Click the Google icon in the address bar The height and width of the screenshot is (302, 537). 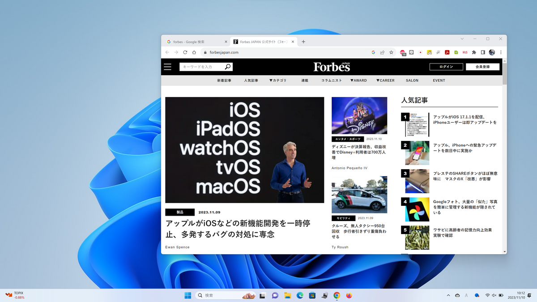[x=373, y=52]
